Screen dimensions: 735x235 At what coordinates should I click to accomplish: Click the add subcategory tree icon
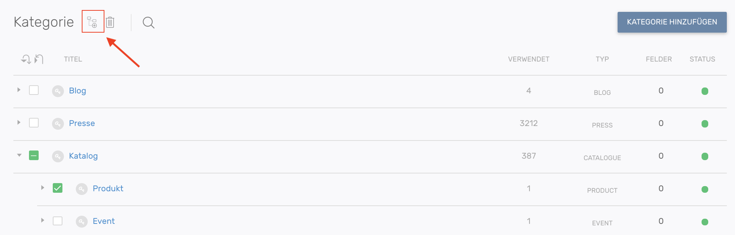(x=92, y=22)
